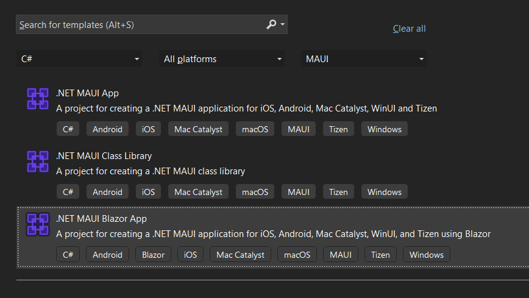Click Windows tag under .NET MAUI App
The image size is (529, 298).
tap(385, 129)
